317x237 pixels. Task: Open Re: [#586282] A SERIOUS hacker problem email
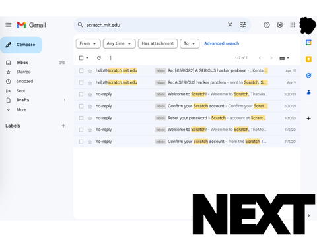click(x=187, y=71)
